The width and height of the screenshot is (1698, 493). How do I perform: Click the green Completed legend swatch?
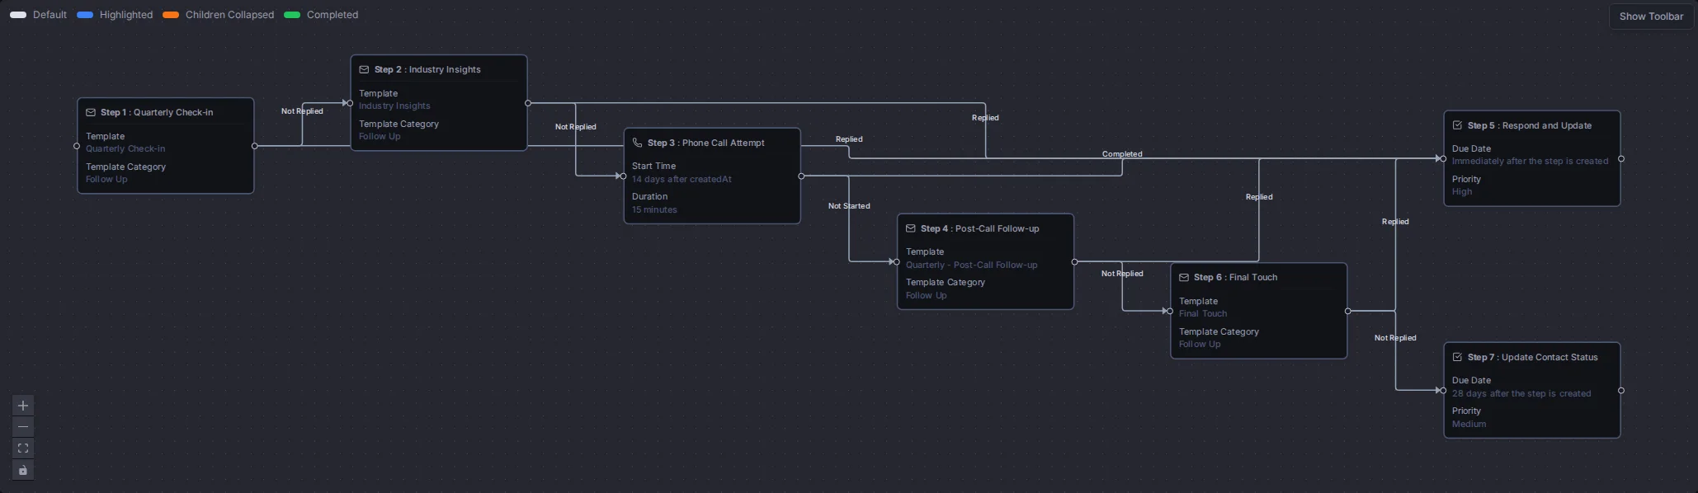click(x=292, y=15)
